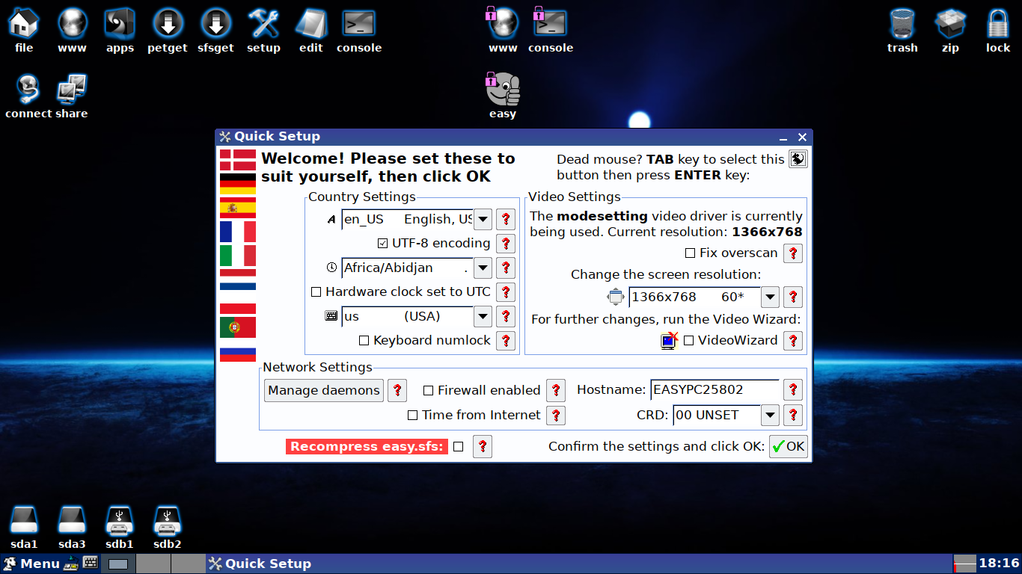Open help for Keyboard numlock
The height and width of the screenshot is (574, 1022).
click(x=507, y=340)
